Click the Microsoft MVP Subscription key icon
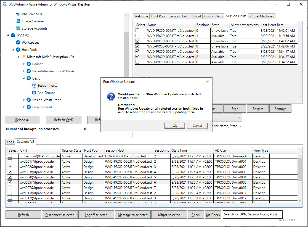The image size is (308, 227). 23,57
